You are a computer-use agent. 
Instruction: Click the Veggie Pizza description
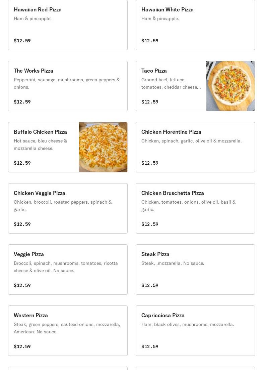tap(66, 267)
